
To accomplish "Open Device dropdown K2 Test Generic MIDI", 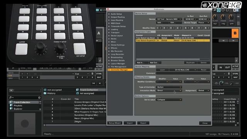I will 169,19.
